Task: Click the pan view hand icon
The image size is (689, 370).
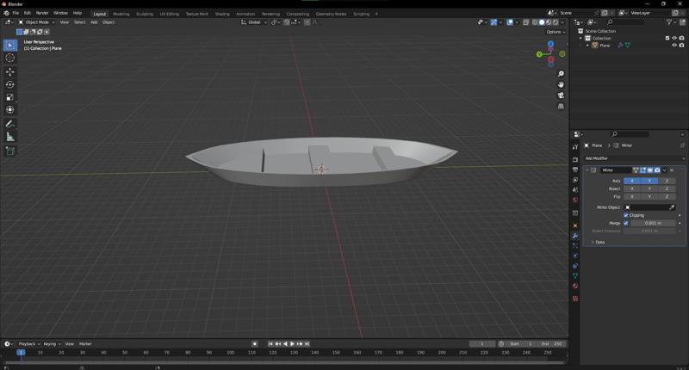Action: click(561, 84)
